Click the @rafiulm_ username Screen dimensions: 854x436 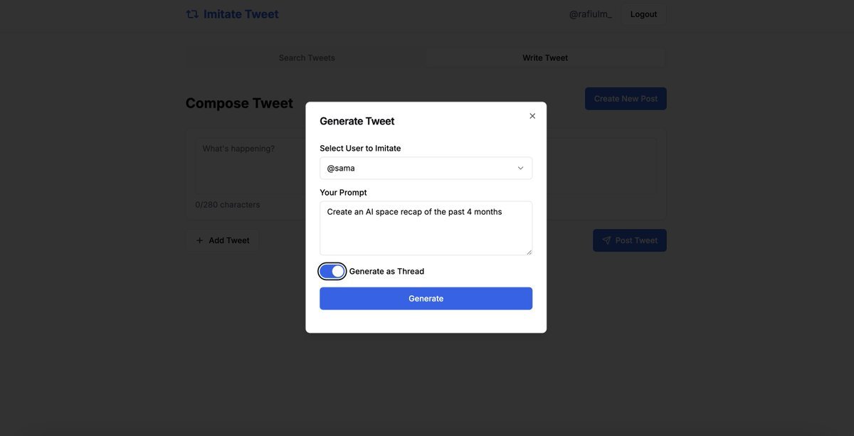coord(590,14)
